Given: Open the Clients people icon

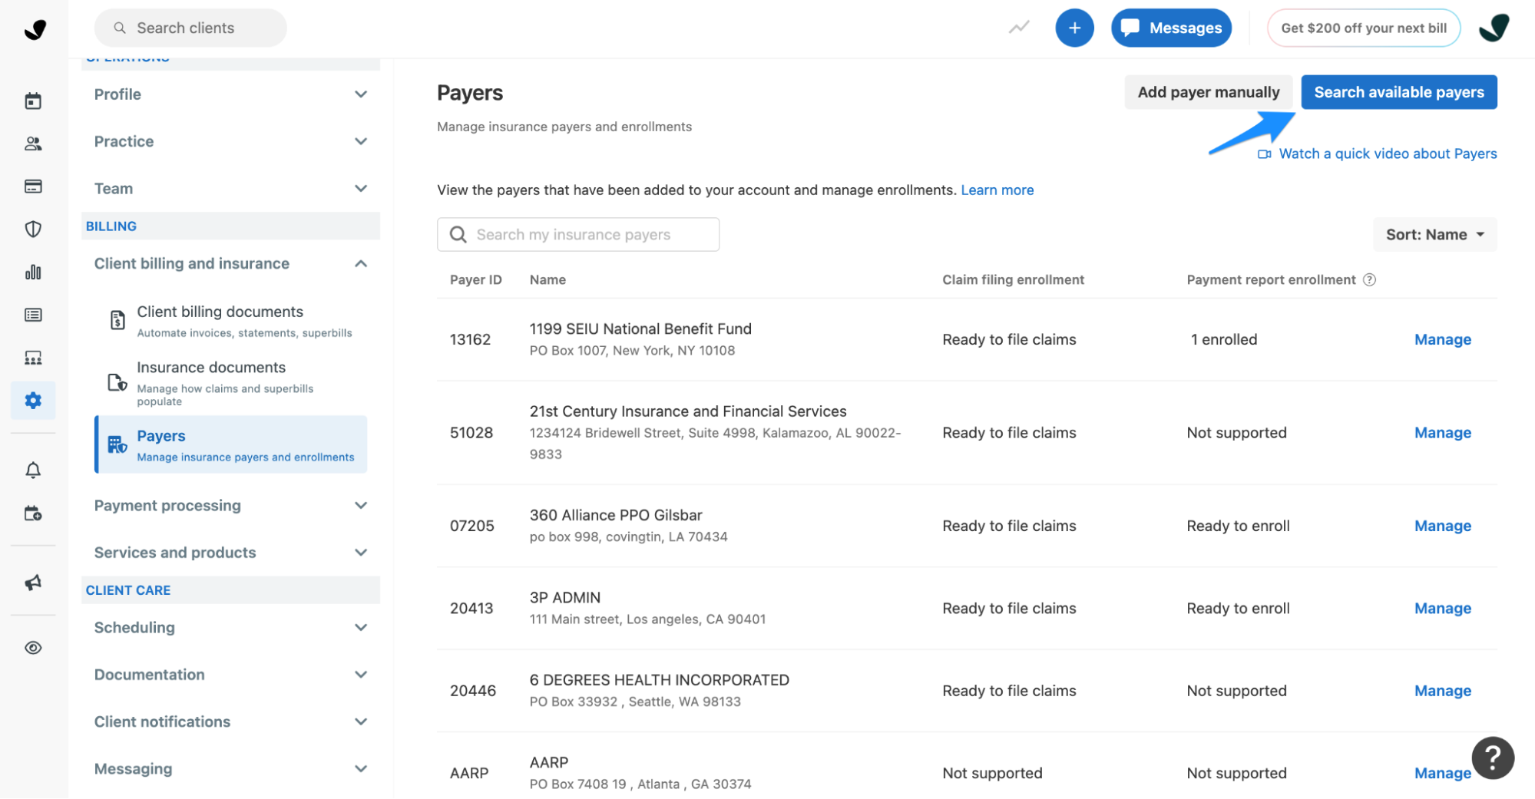Looking at the screenshot, I should pyautogui.click(x=33, y=144).
